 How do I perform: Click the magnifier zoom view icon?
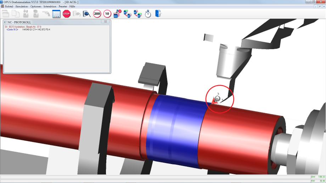tap(87, 14)
